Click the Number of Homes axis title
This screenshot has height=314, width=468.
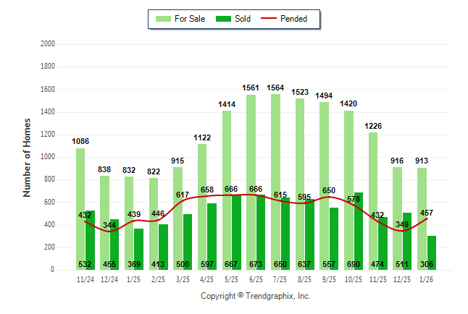27,157
